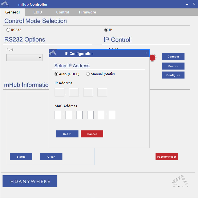Click the IP Address label in dialog

click(63, 83)
